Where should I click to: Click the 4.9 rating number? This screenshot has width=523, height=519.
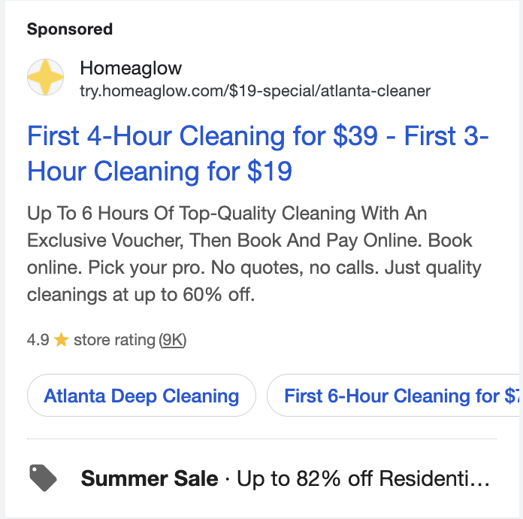(38, 340)
